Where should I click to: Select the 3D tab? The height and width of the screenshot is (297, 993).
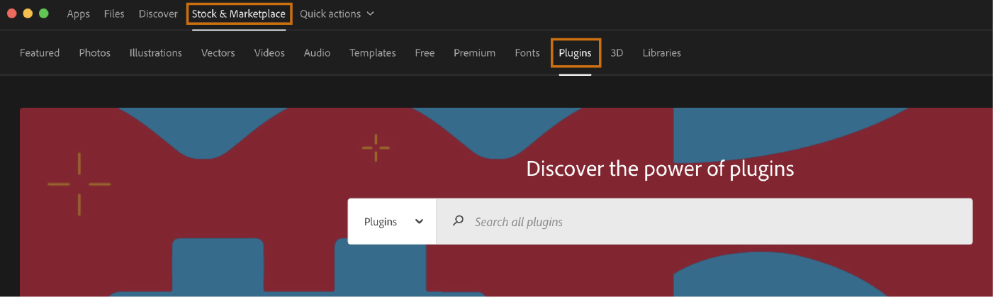click(x=617, y=53)
